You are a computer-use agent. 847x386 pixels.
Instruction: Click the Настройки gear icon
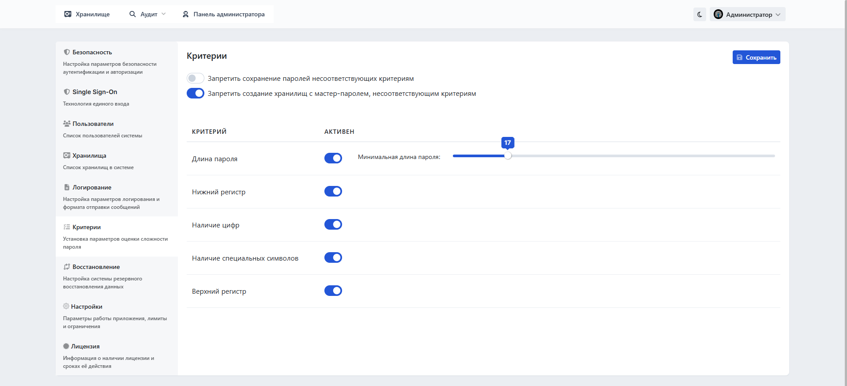pos(66,307)
